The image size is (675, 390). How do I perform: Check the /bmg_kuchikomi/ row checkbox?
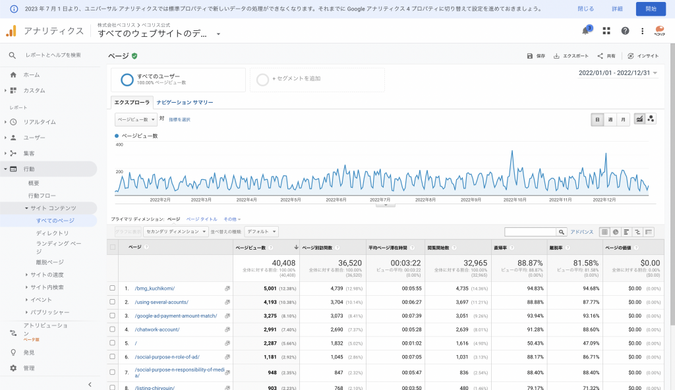pyautogui.click(x=112, y=288)
